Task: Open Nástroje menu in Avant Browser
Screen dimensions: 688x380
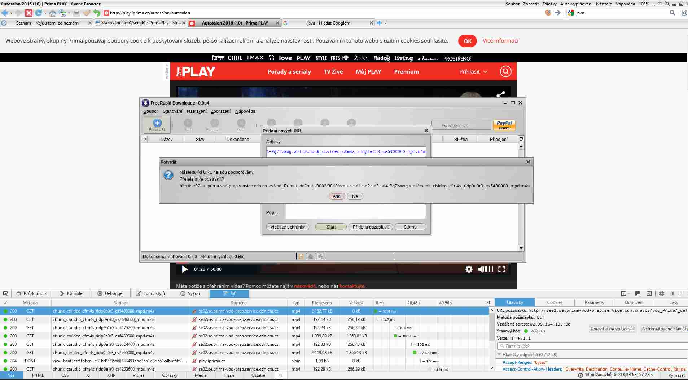Action: [604, 4]
